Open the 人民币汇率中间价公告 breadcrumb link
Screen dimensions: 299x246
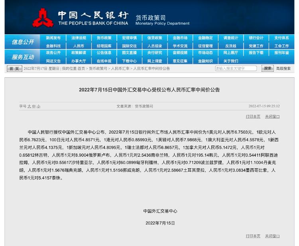(151, 69)
